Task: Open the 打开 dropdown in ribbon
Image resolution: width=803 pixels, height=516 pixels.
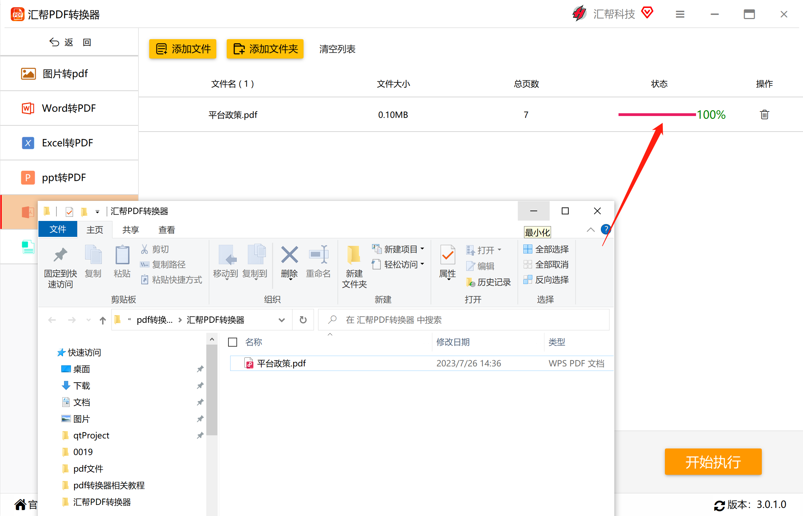Action: coord(499,250)
